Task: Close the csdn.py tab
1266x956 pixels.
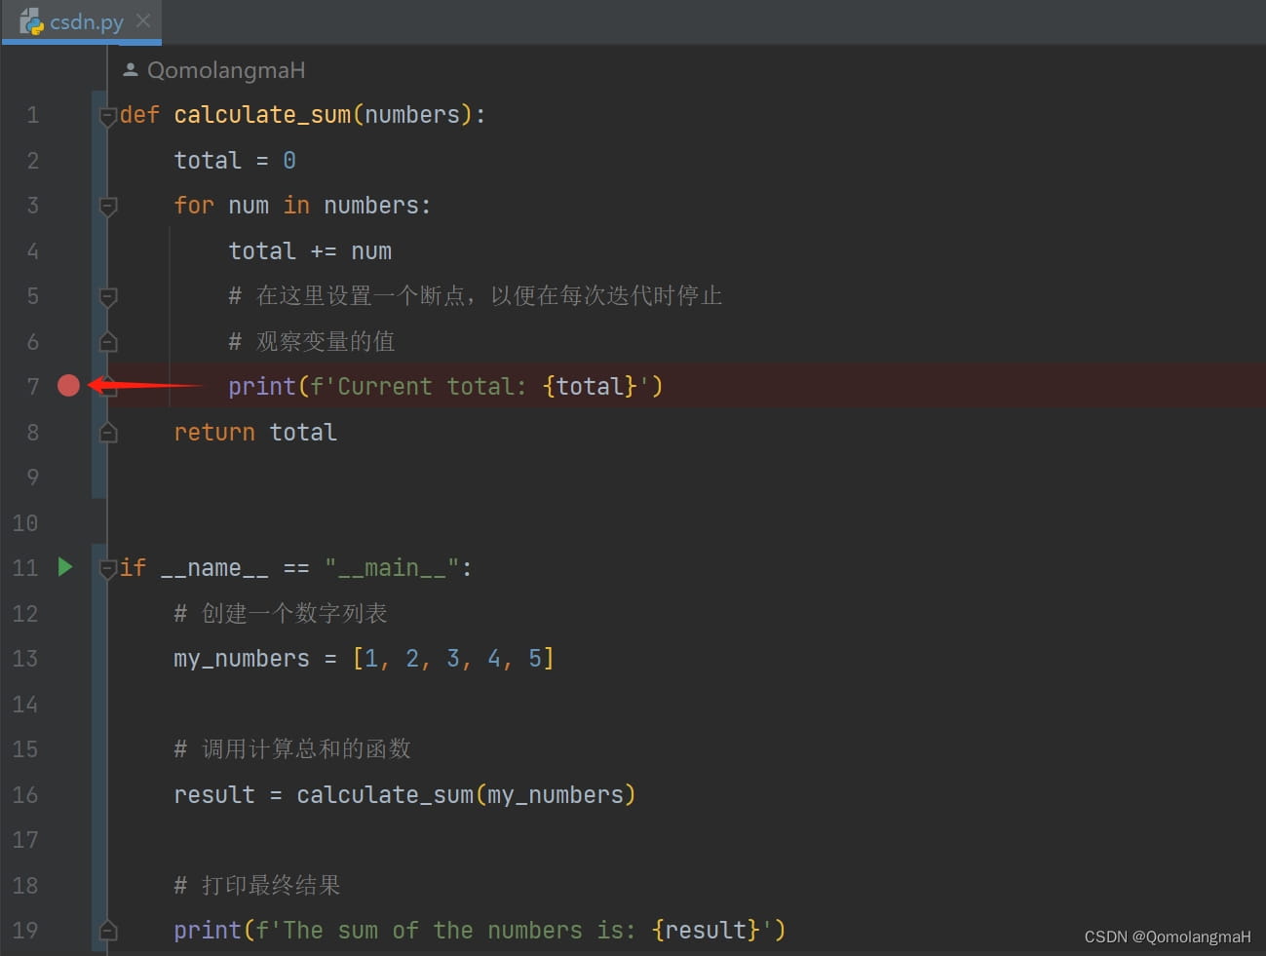Action: click(143, 20)
